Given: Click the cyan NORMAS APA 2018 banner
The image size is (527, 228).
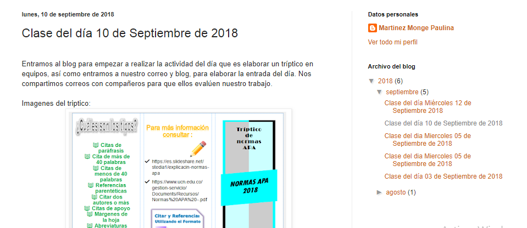Looking at the screenshot, I should [x=249, y=187].
